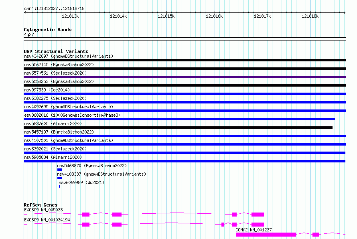Open the nsv5468870 ByrskaBishop2022 label
This screenshot has width=357, height=239.
pyautogui.click(x=92, y=166)
